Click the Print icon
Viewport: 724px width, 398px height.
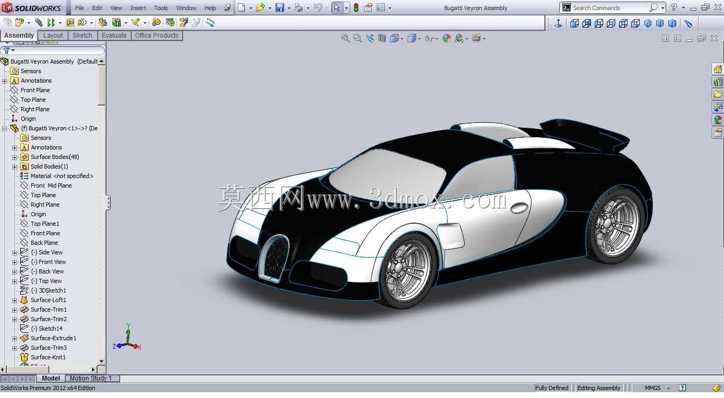click(x=298, y=7)
